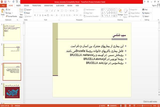Click the spell check icon in status bar
This screenshot has width=160, height=107.
click(x=12, y=106)
